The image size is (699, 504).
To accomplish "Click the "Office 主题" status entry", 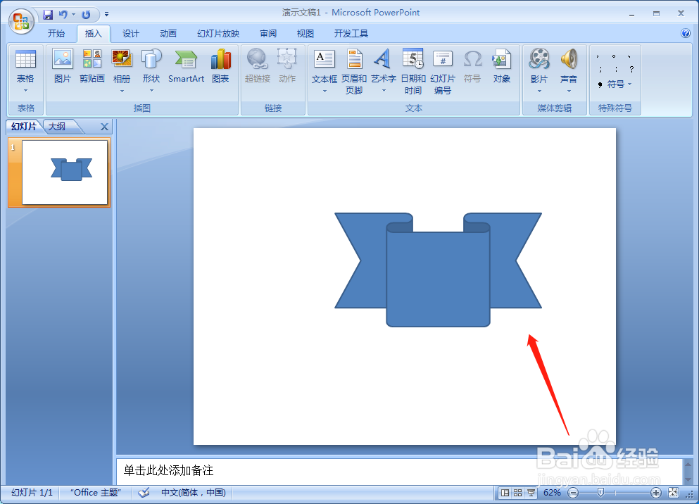I will tap(96, 493).
